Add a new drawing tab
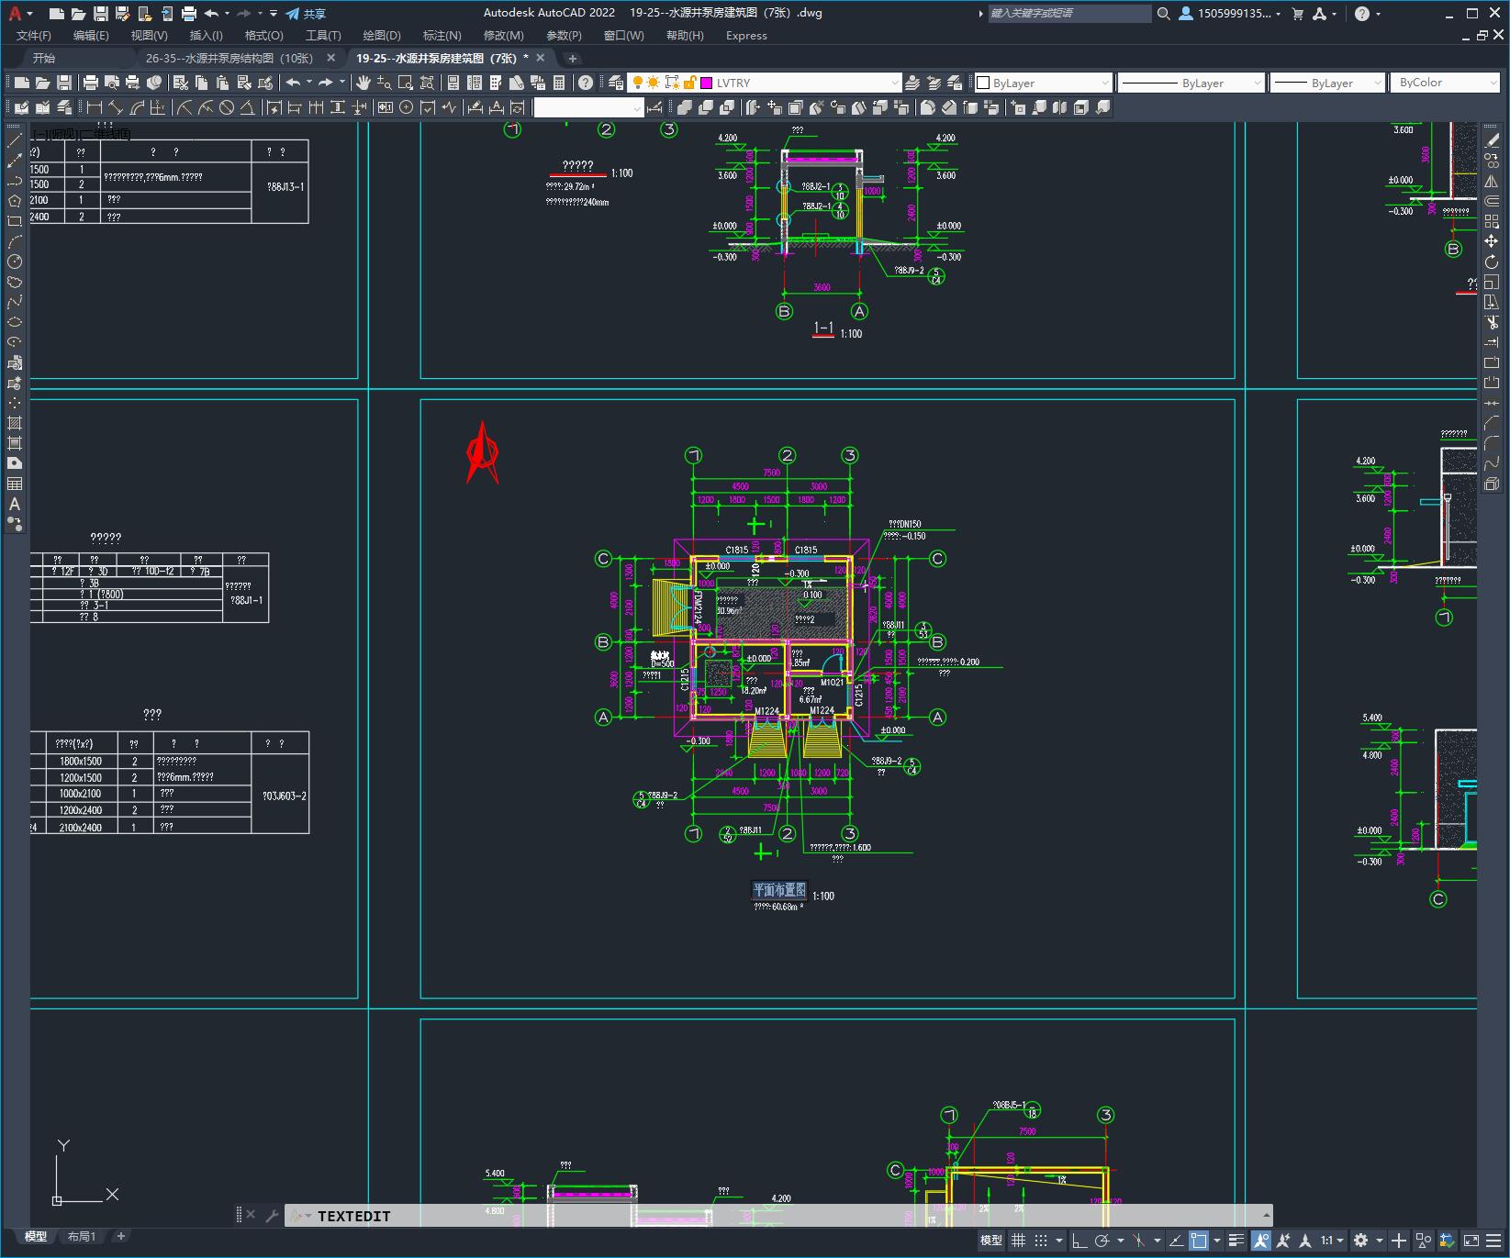This screenshot has height=1258, width=1510. tap(573, 58)
